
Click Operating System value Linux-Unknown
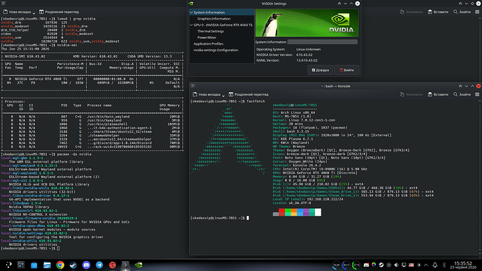[308, 49]
